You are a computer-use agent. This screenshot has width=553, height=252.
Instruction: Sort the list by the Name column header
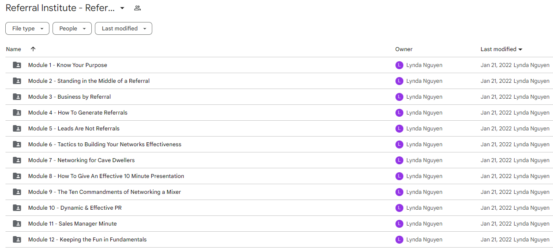[14, 49]
